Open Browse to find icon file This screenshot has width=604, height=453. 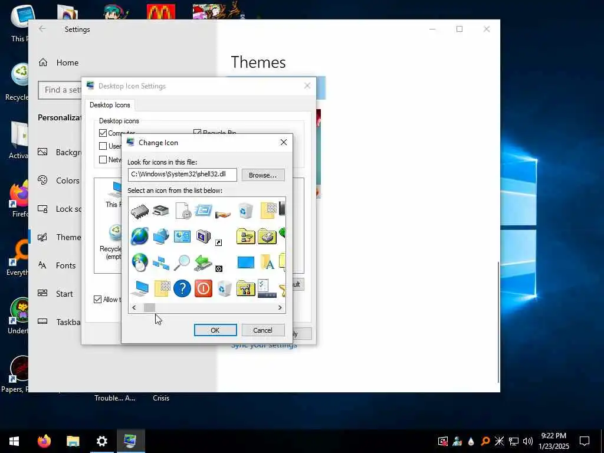pyautogui.click(x=263, y=175)
